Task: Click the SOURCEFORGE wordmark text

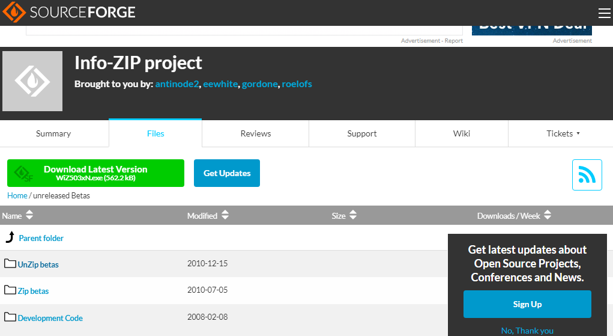Action: click(82, 13)
